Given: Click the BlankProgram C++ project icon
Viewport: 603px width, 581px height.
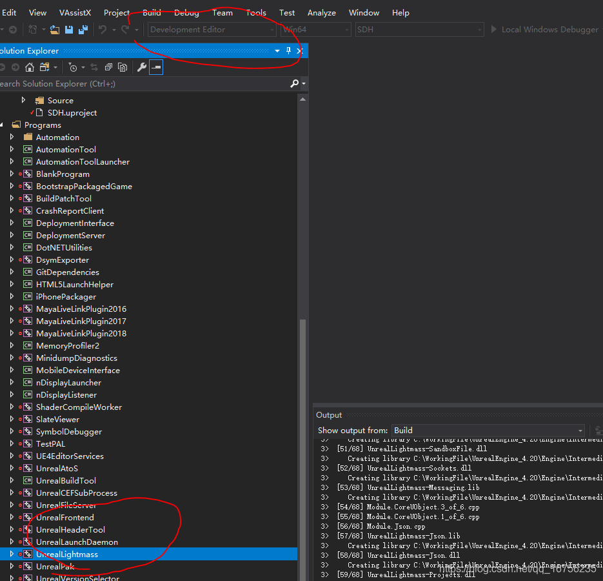Looking at the screenshot, I should click(x=28, y=174).
